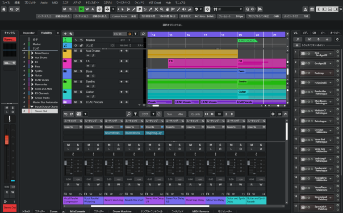This screenshot has height=213, width=343.
Task: Click horizontal zoom slider under the timeline
Action: 278,106
